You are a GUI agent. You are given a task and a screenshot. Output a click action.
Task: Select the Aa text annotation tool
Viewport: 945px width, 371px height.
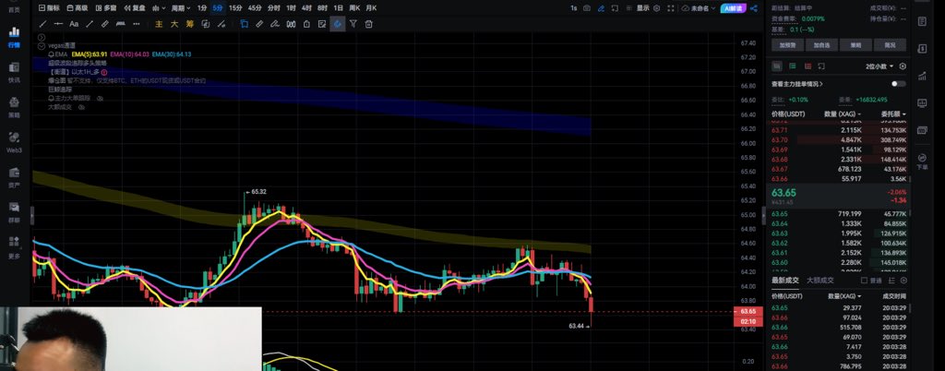(74, 24)
